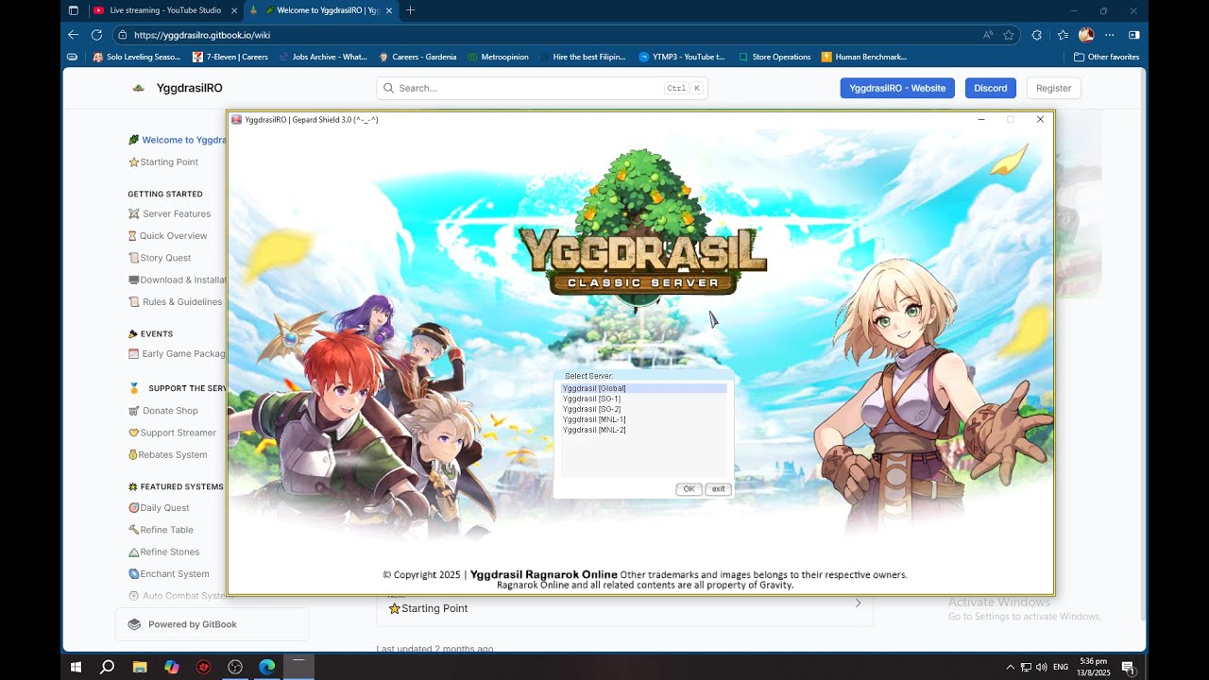1209x680 pixels.
Task: Open Server Features sidebar page
Action: pos(169,213)
